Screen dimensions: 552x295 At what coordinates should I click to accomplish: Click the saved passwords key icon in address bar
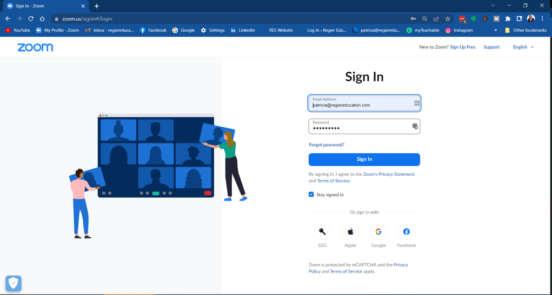(x=413, y=19)
